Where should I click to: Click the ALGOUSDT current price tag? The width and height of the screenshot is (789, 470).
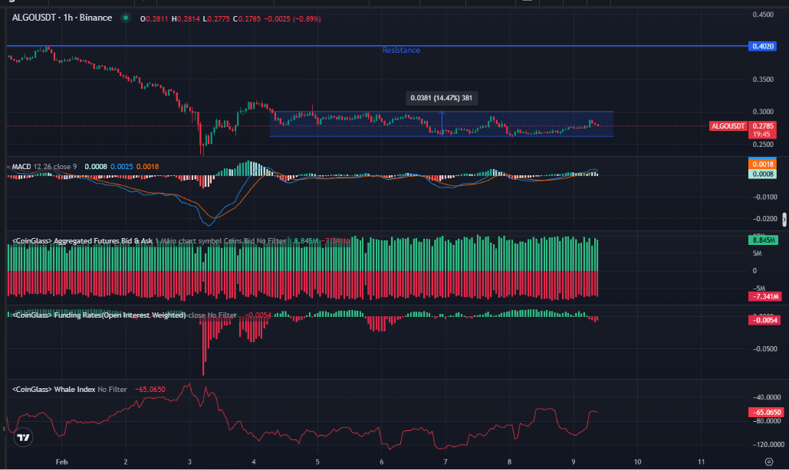tap(727, 126)
